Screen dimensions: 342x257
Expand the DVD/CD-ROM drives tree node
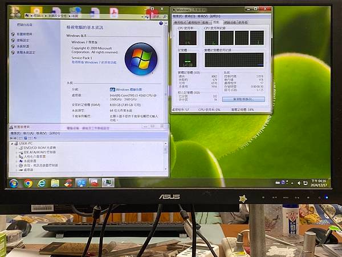[17, 148]
